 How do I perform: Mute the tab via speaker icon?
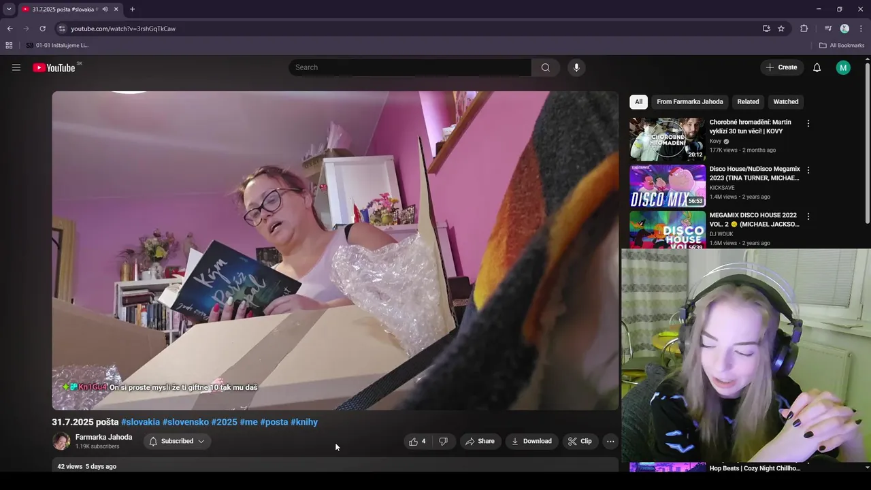(x=105, y=10)
